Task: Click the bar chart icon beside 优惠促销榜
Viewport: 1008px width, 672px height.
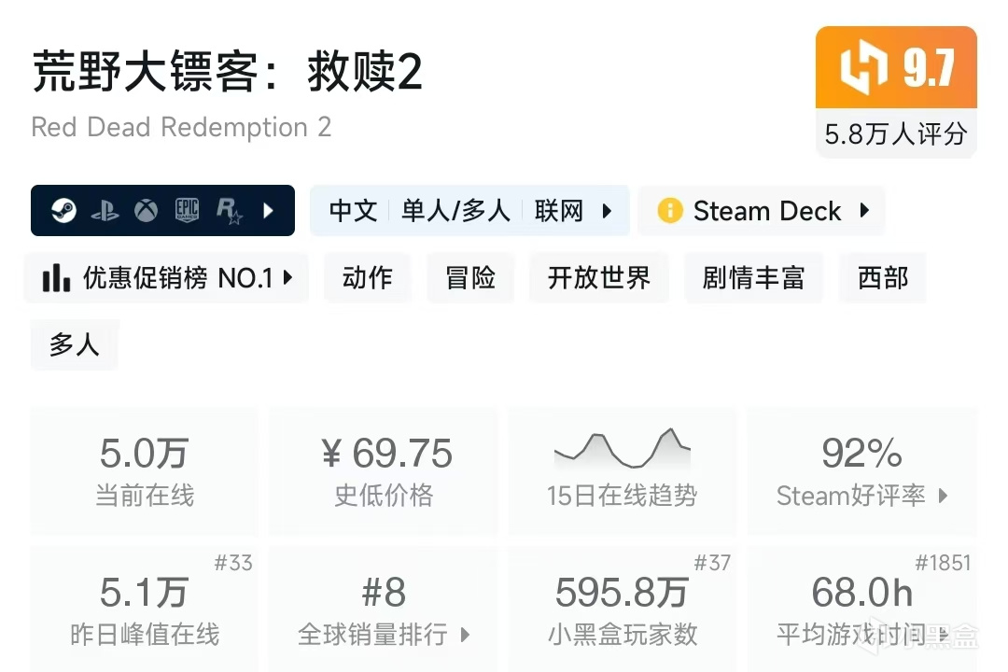Action: point(56,278)
